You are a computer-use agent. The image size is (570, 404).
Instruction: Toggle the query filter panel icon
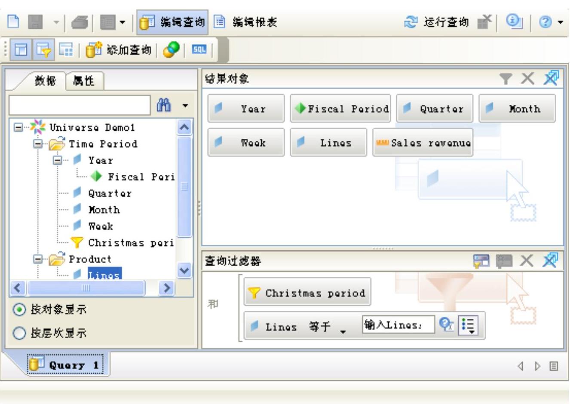[x=44, y=50]
